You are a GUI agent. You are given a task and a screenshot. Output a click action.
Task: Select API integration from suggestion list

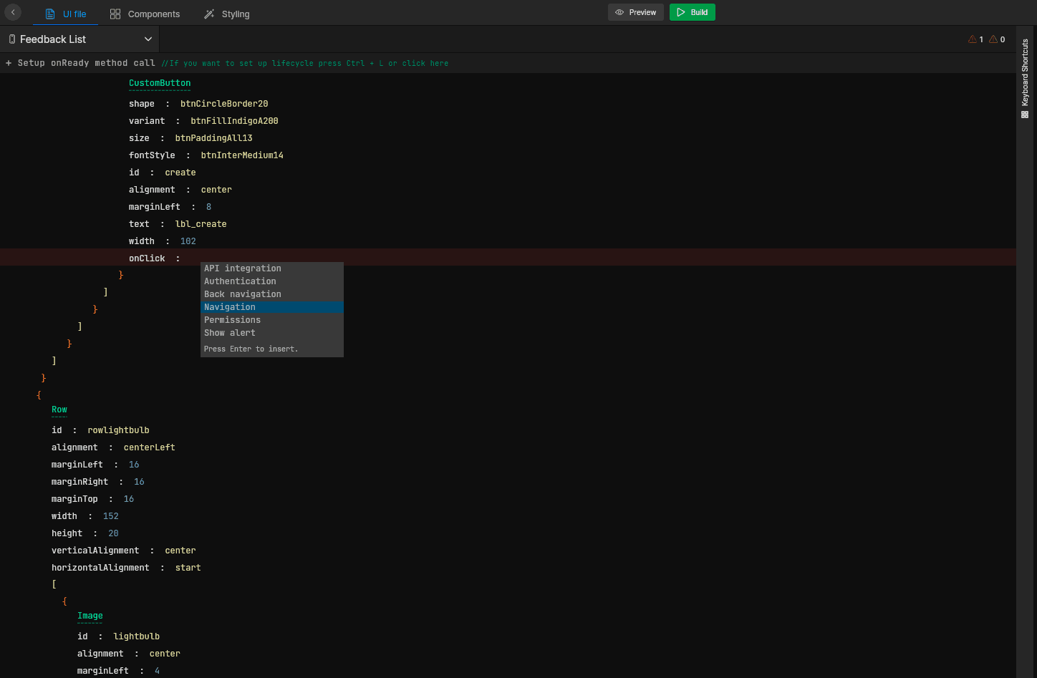(x=272, y=268)
